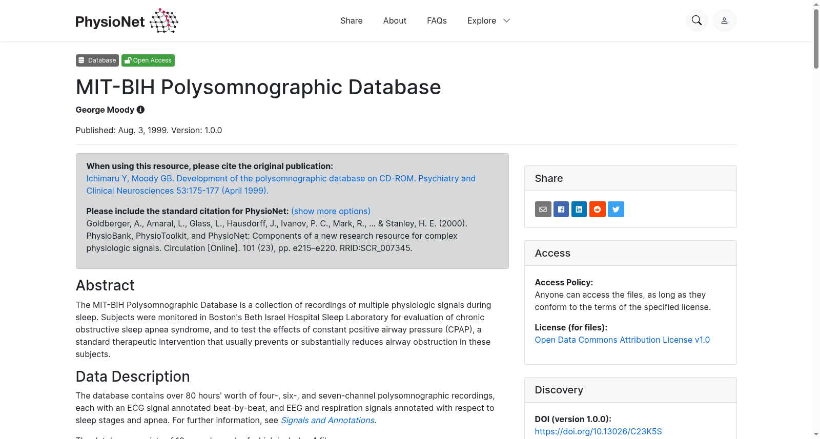Open the Share nav menu item

tap(352, 20)
